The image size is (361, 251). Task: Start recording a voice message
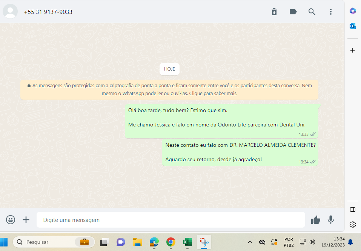tap(330, 220)
